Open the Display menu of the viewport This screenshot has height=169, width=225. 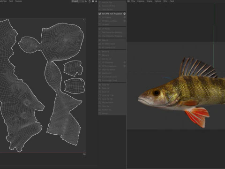click(x=150, y=1)
